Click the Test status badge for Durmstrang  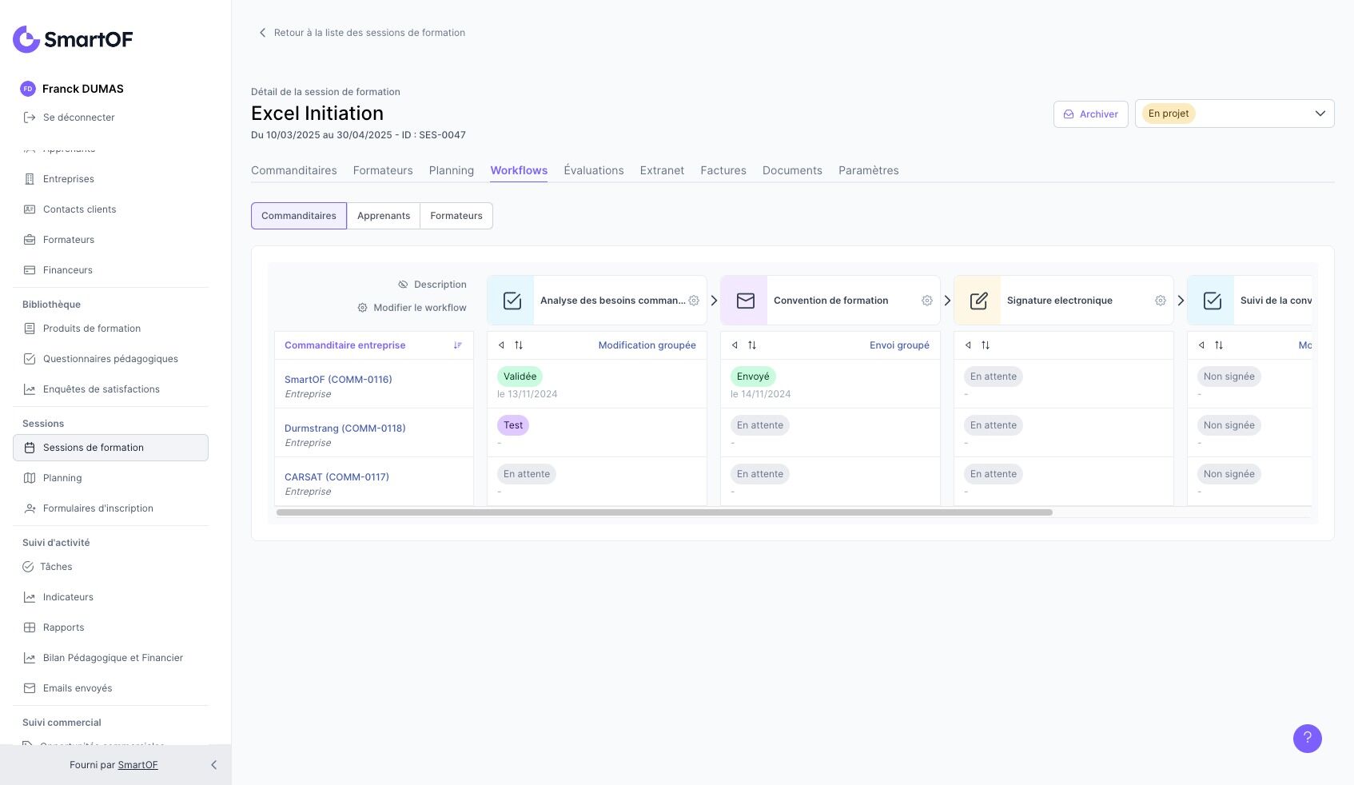513,425
